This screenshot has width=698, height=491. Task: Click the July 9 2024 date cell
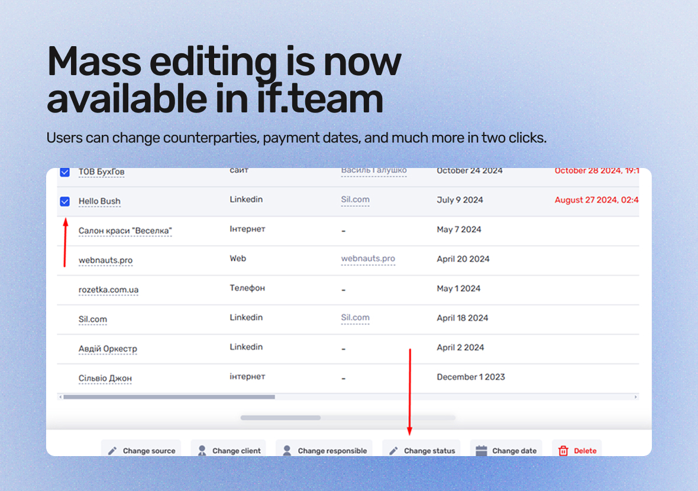point(460,200)
